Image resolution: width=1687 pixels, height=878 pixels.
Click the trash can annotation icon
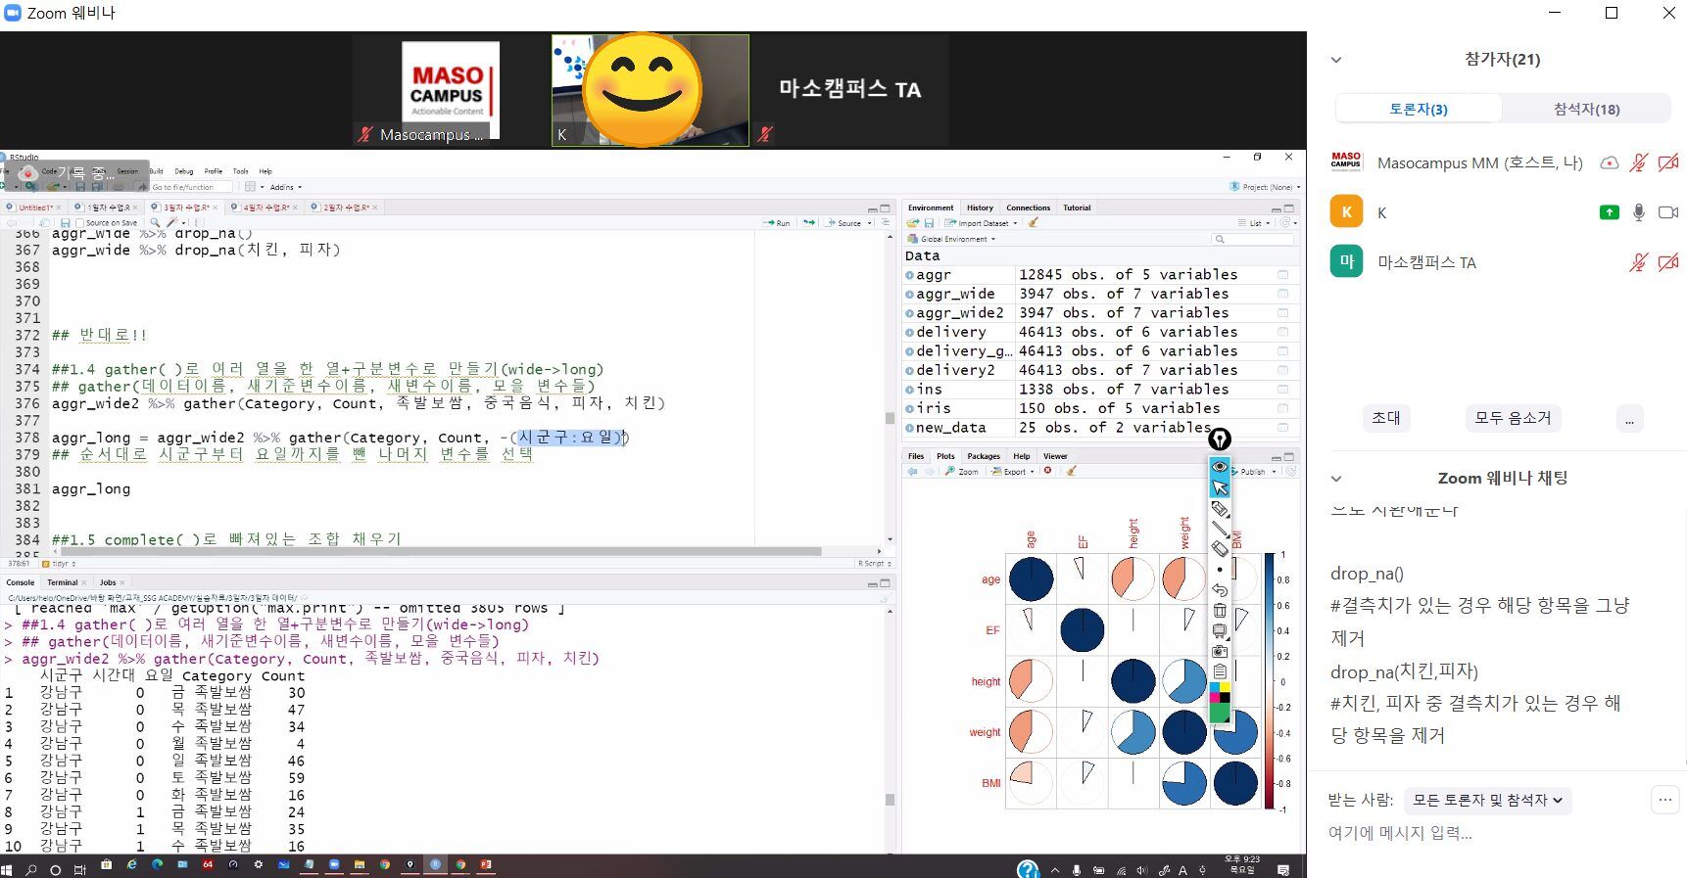(x=1220, y=611)
